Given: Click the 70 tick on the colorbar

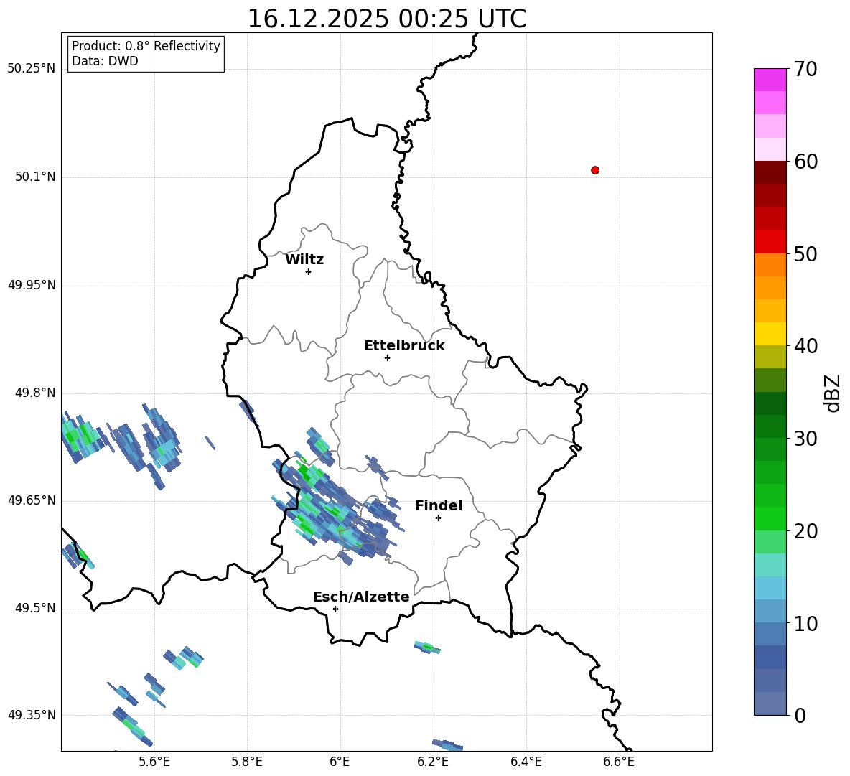Looking at the screenshot, I should click(x=805, y=69).
